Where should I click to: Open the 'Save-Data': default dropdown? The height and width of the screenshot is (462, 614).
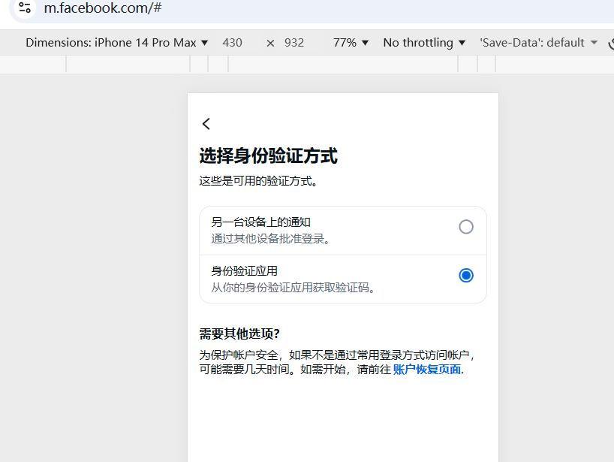538,43
